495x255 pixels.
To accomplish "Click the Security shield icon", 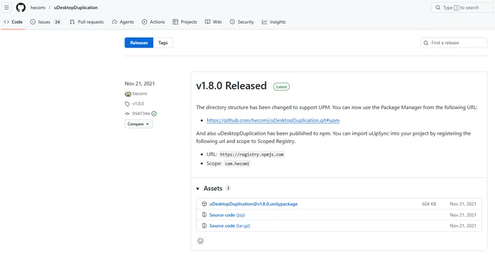I will tap(233, 22).
